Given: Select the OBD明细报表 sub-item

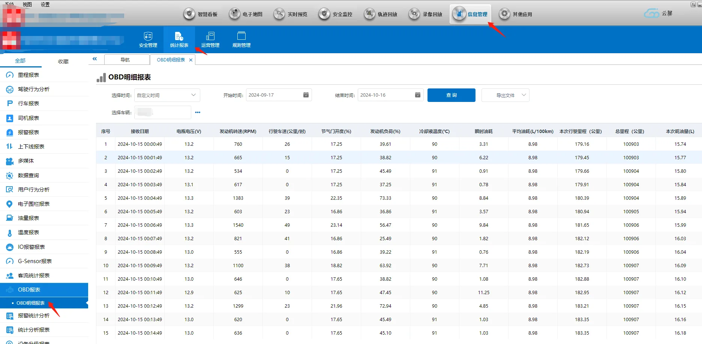Looking at the screenshot, I should 44,303.
